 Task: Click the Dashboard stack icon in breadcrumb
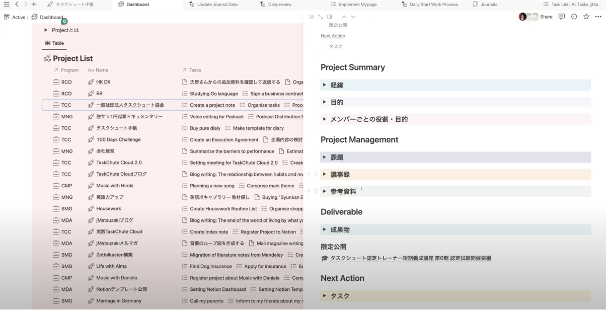point(34,17)
